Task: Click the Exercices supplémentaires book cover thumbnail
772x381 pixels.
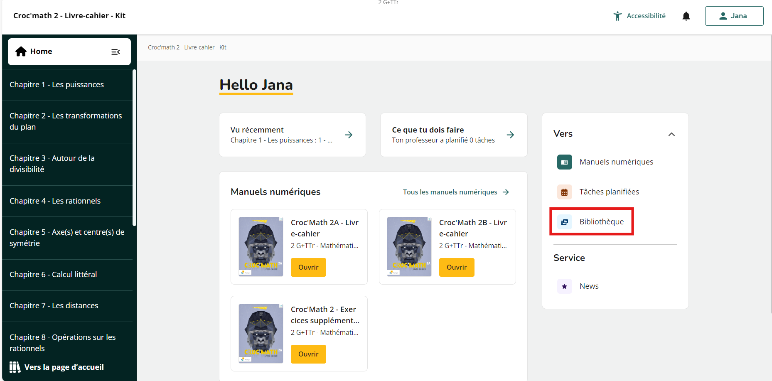Action: pos(261,334)
